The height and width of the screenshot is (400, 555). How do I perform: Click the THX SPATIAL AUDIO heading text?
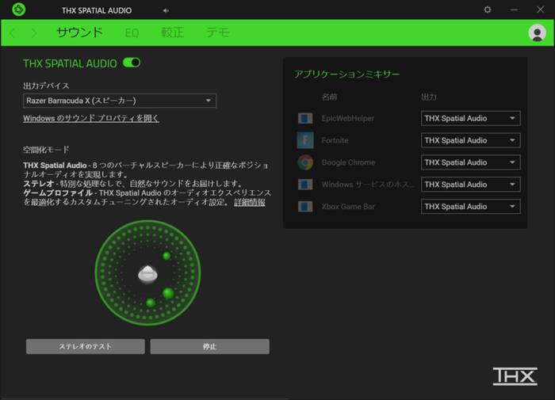tap(70, 63)
